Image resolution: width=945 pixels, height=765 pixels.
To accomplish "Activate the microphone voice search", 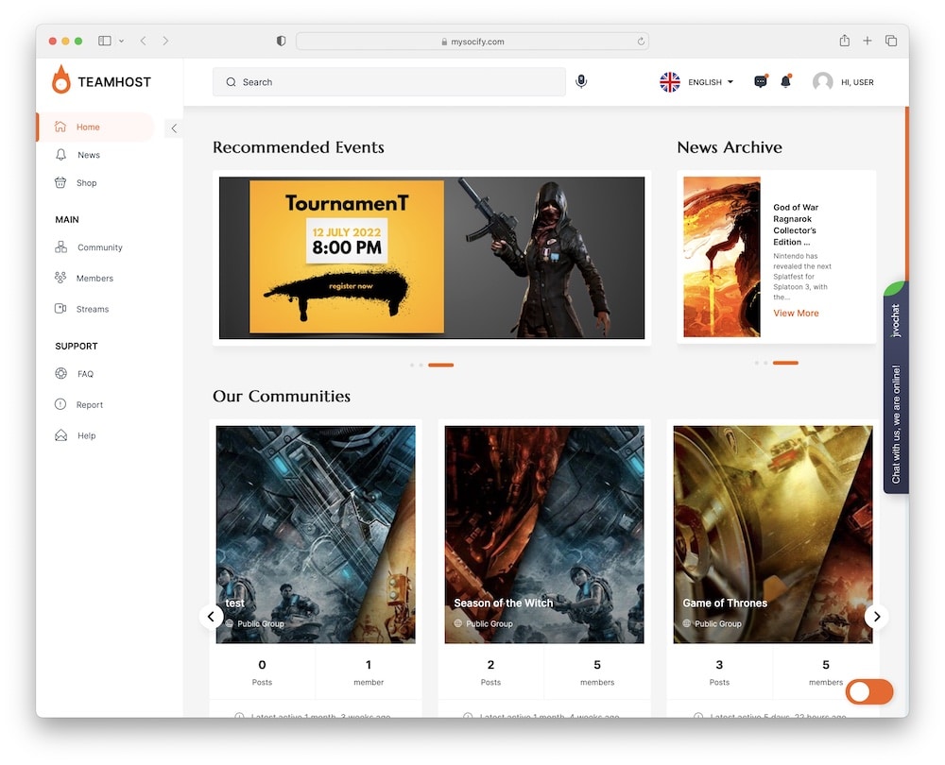I will (581, 81).
